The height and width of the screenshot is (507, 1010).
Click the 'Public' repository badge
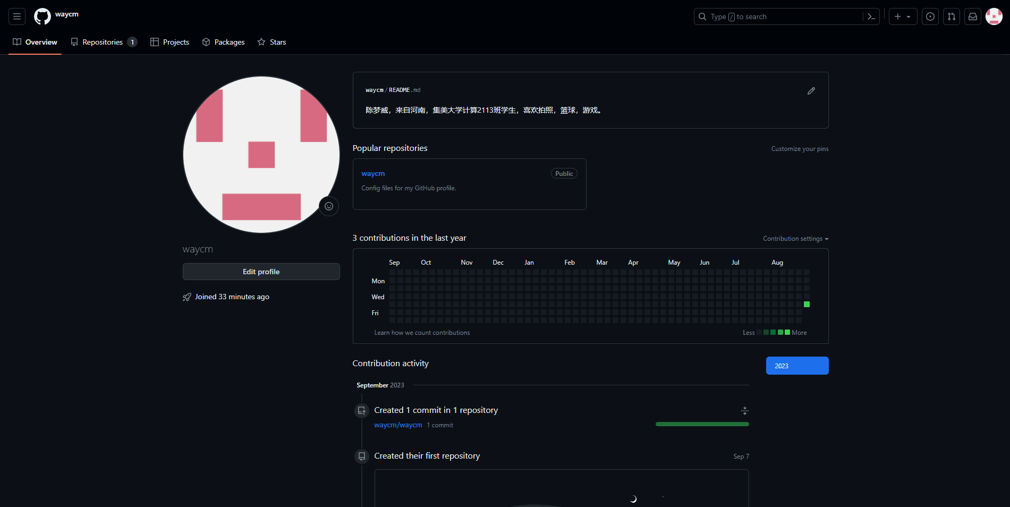(x=564, y=174)
